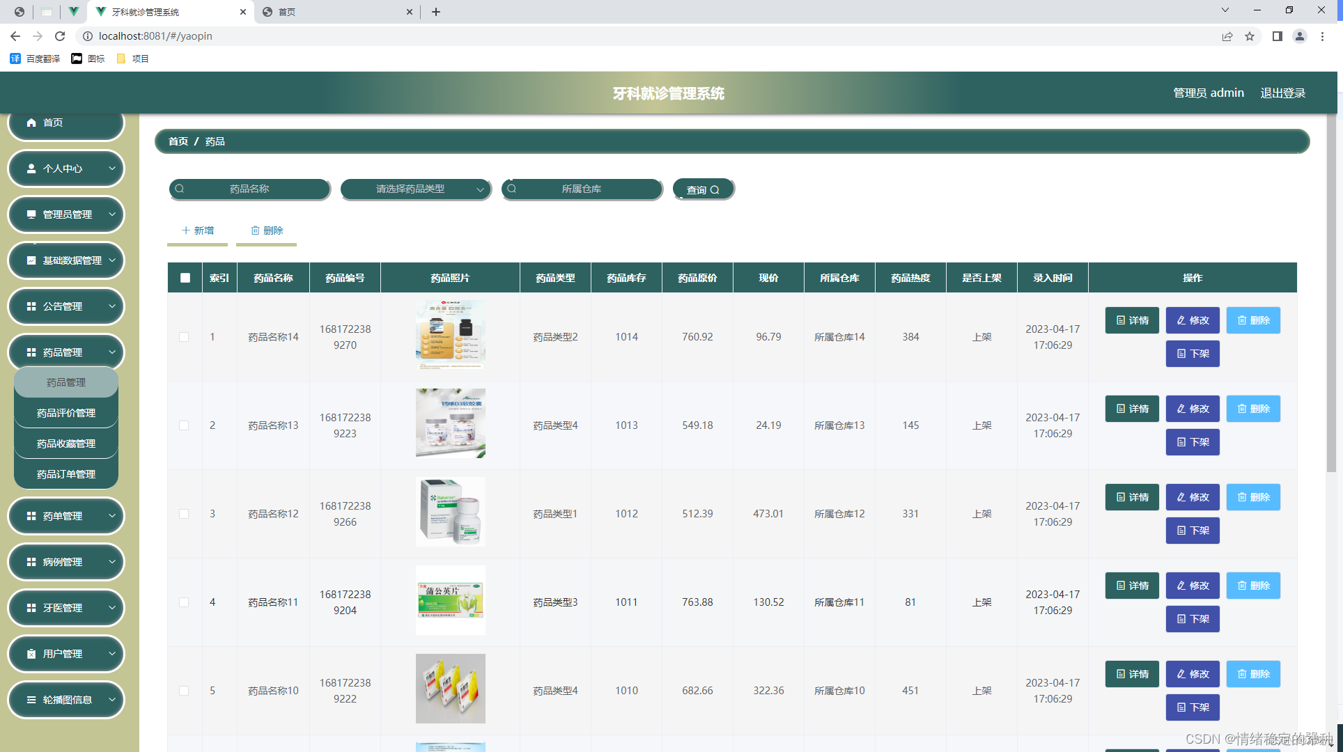This screenshot has width=1343, height=752.
Task: Check the row checkbox for 药品名称10
Action: click(x=184, y=691)
